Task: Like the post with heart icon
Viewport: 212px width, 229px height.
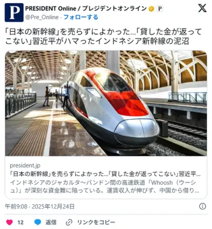Action: click(10, 222)
